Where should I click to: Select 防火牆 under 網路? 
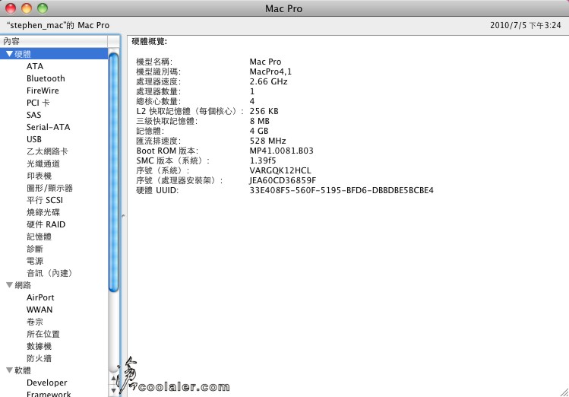pyautogui.click(x=40, y=358)
